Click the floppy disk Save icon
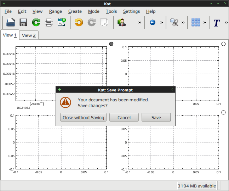229x191 pixels. pos(23,22)
